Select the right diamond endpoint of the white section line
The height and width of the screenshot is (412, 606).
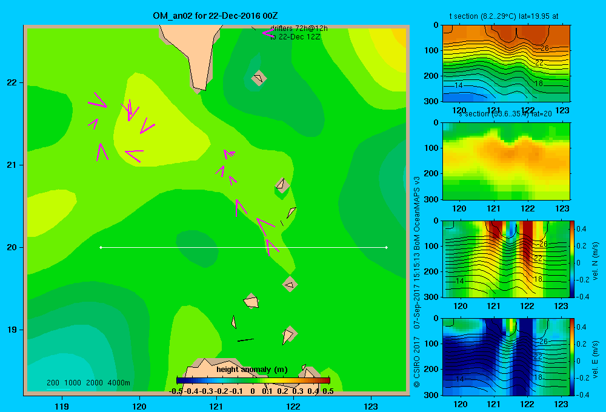(x=386, y=247)
